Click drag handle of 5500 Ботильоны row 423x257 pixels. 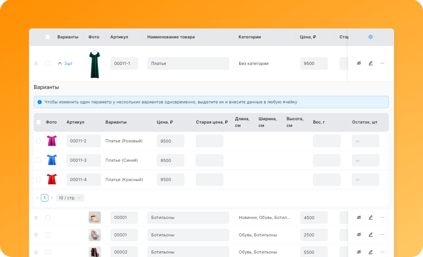tap(36, 252)
